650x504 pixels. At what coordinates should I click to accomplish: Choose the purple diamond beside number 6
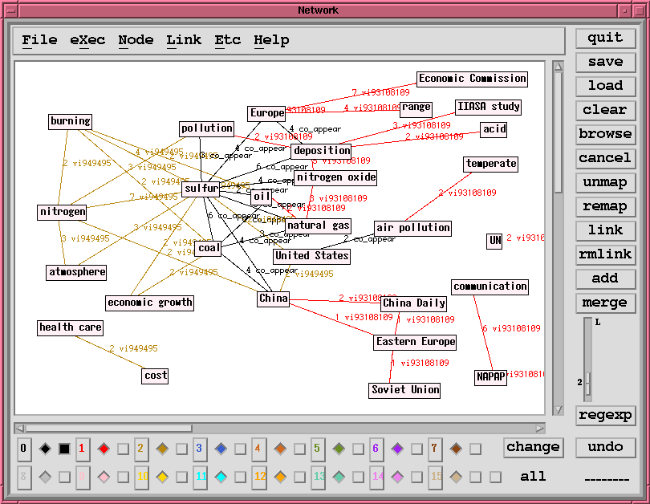(x=396, y=449)
